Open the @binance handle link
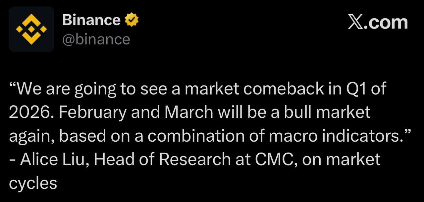 coord(96,39)
